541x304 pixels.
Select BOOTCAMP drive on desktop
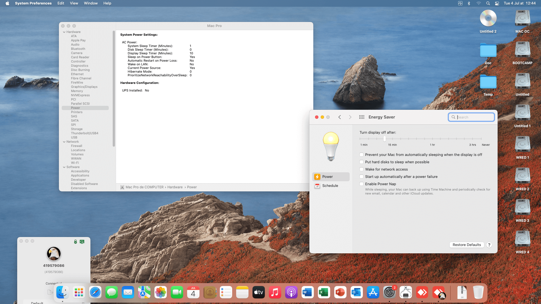pos(522,53)
